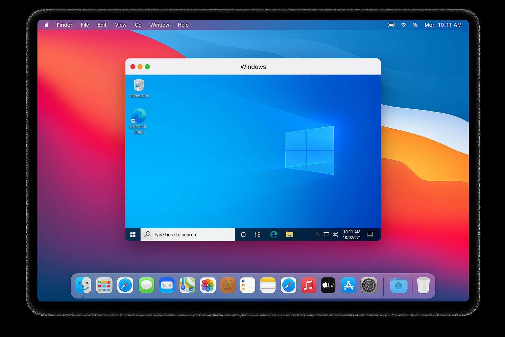Check battery status in the menu bar
505x337 pixels.
pos(391,25)
